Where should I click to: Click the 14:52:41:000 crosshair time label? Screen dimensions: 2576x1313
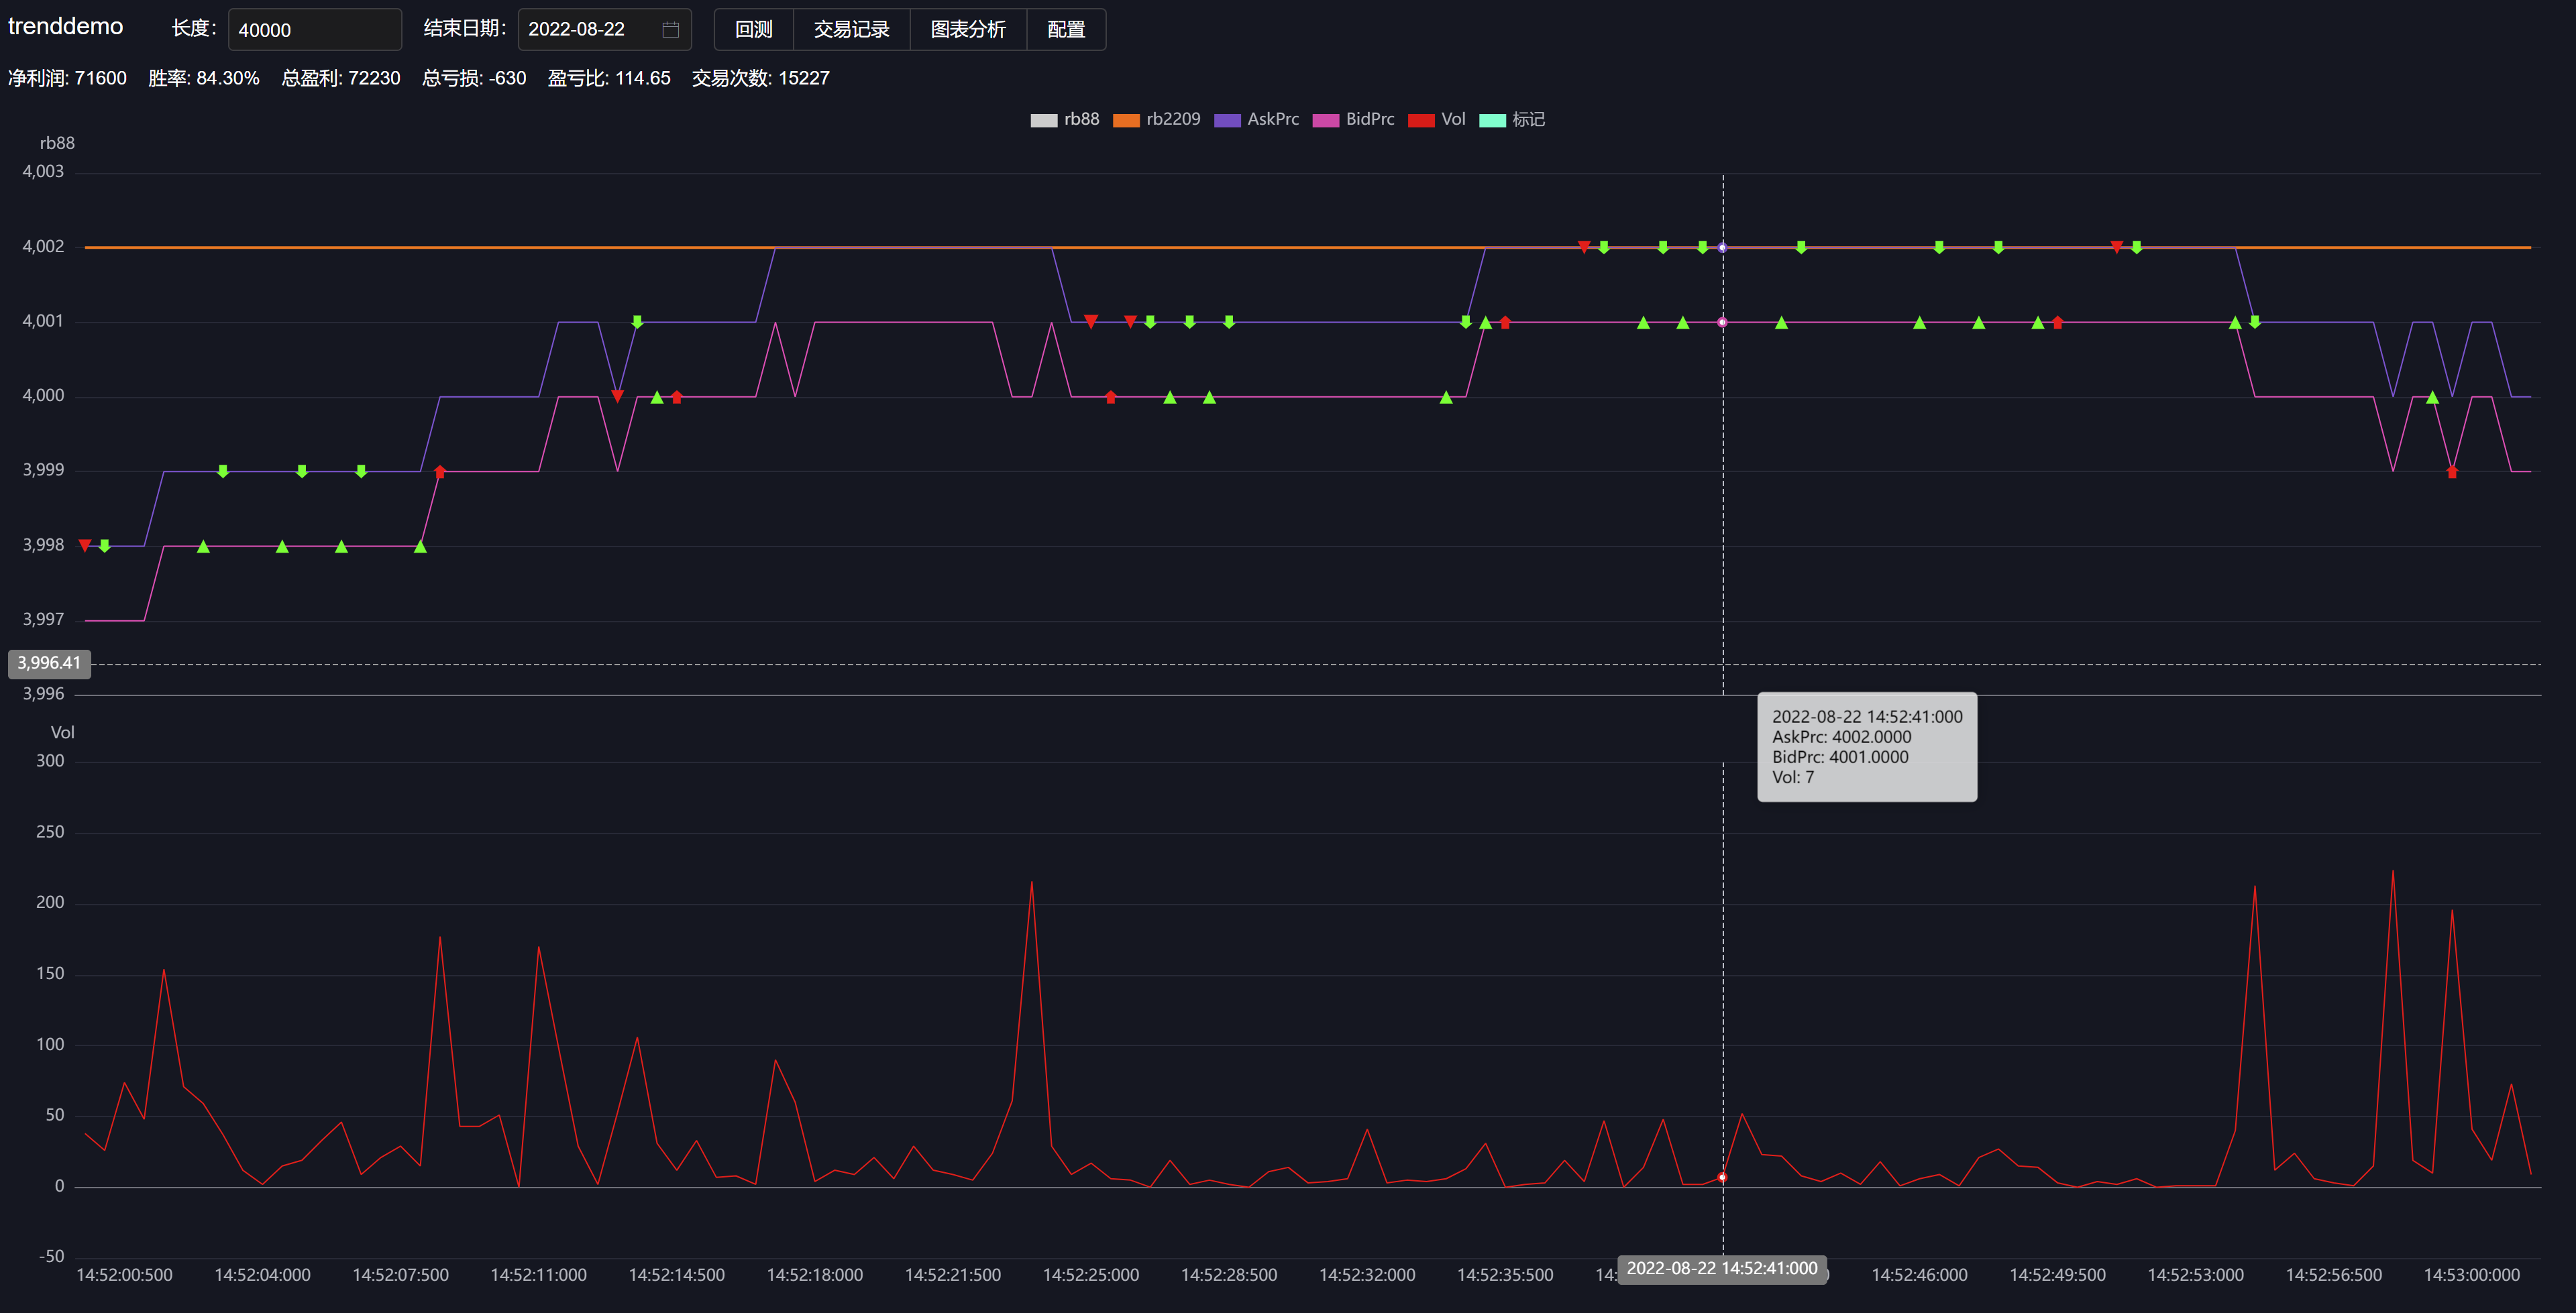point(1722,1269)
